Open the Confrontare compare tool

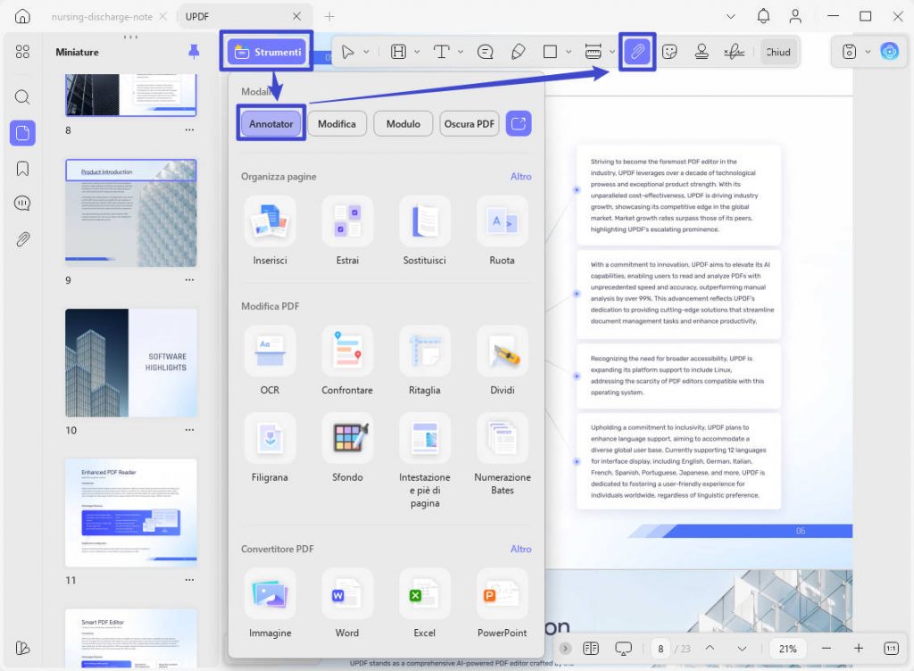[347, 361]
